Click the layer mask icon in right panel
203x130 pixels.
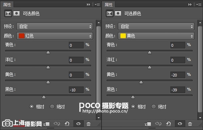[118, 13]
